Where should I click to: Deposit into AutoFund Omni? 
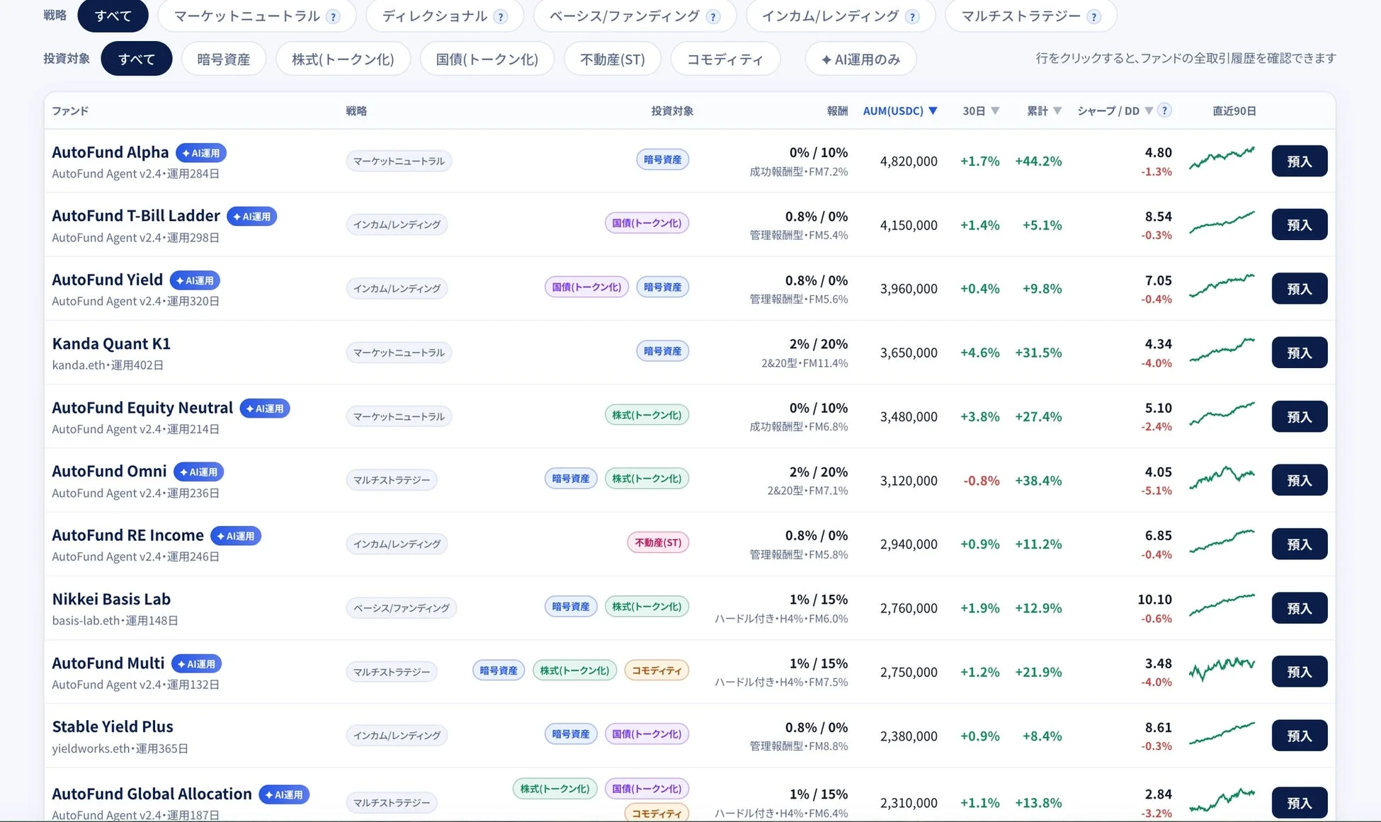1299,481
